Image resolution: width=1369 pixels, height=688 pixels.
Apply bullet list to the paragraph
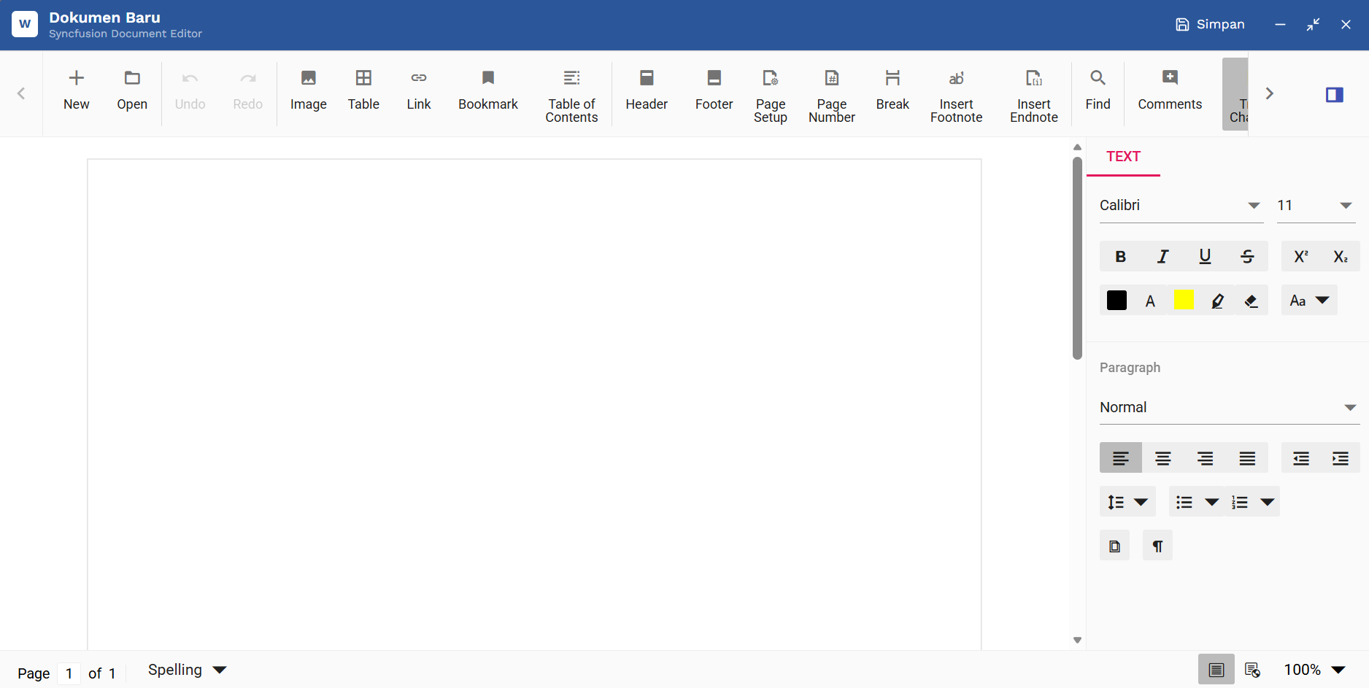[x=1184, y=502]
